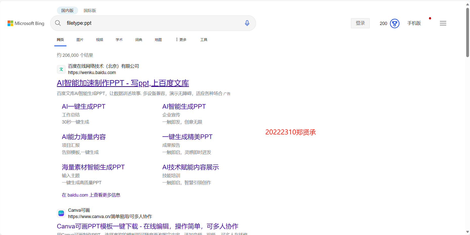This screenshot has width=470, height=235.
Task: Switch to 国际版 search mode
Action: pos(90,10)
